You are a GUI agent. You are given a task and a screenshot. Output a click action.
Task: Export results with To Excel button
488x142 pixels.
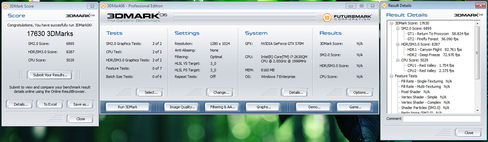click(x=50, y=104)
